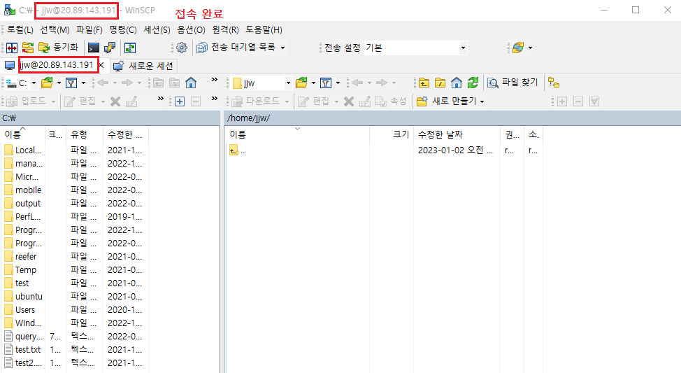The image size is (681, 373).
Task: Open the 선택(M) menu
Action: click(x=55, y=29)
